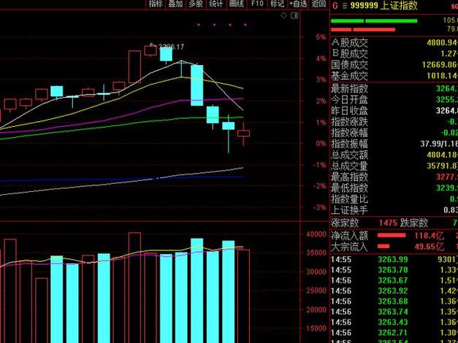458x343 pixels.
Task: Select tick price 3263.92 at 14:56
Action: pos(392,291)
